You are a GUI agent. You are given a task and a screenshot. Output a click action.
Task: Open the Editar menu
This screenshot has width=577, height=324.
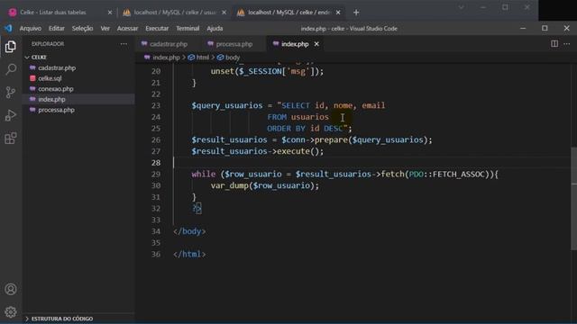click(x=57, y=28)
